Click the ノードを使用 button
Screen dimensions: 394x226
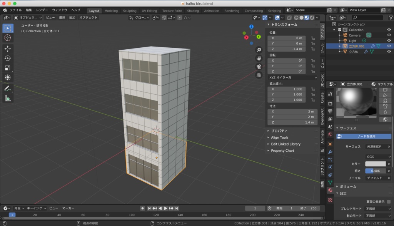coord(364,136)
